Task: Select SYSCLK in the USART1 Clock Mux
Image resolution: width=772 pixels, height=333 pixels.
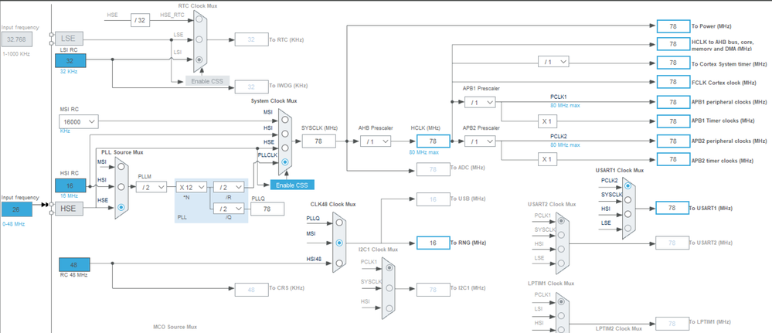Action: click(627, 200)
